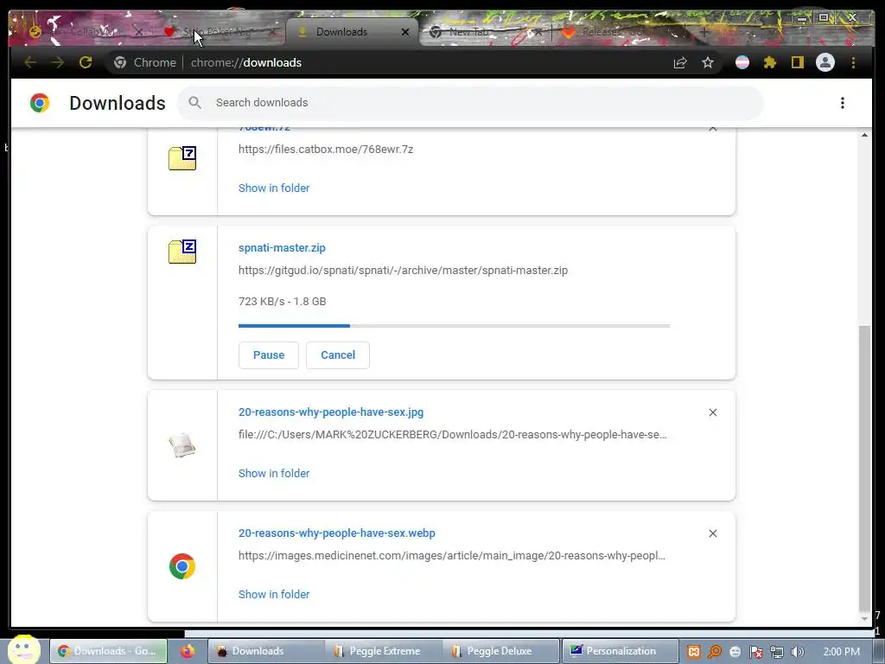The height and width of the screenshot is (664, 885).
Task: Close the New Tab tab
Action: [x=538, y=32]
